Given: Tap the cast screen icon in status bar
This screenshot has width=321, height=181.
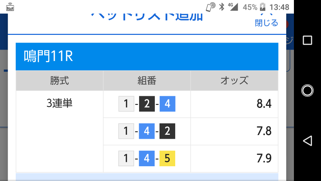Looking at the screenshot, I should [x=10, y=7].
